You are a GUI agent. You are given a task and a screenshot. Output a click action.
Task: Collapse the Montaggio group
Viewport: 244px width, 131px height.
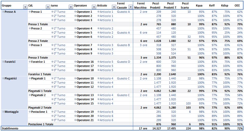3,112
